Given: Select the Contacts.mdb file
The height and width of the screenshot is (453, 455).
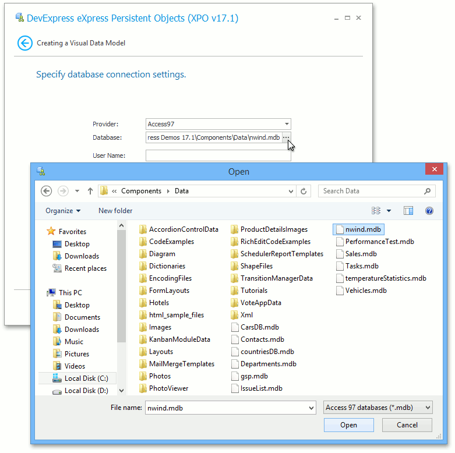Looking at the screenshot, I should tap(258, 339).
